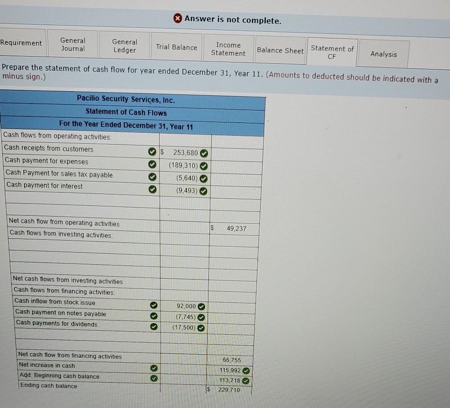Click the 253,680 amount field
This screenshot has width=450, height=408.
tap(185, 153)
